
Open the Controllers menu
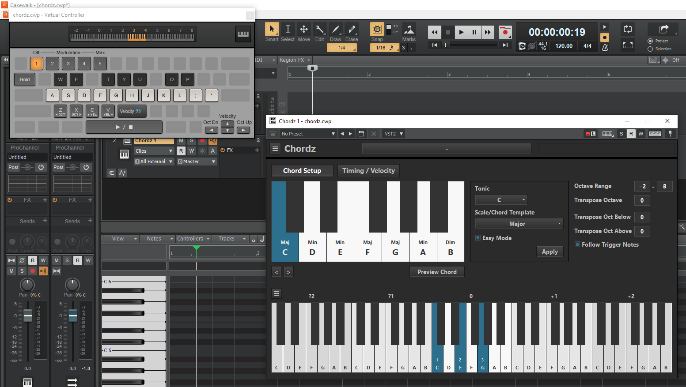pyautogui.click(x=193, y=239)
